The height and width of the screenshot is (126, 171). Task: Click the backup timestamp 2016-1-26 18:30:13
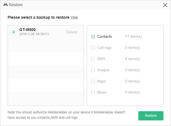(x=34, y=34)
